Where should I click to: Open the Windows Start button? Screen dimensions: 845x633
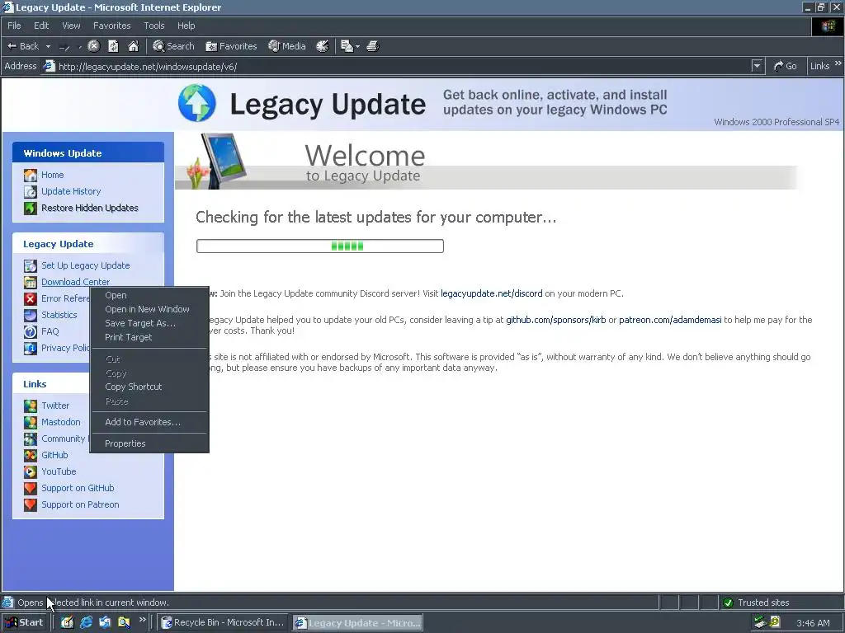(26, 622)
